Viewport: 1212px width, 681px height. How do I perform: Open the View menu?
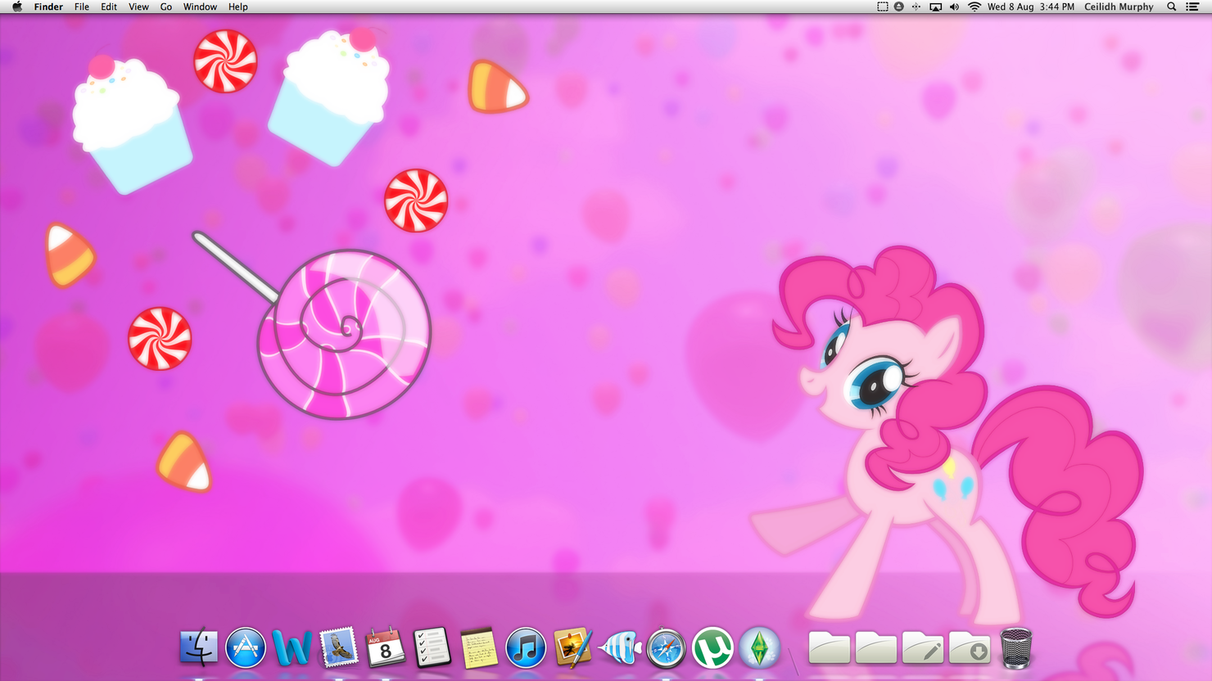[x=138, y=7]
